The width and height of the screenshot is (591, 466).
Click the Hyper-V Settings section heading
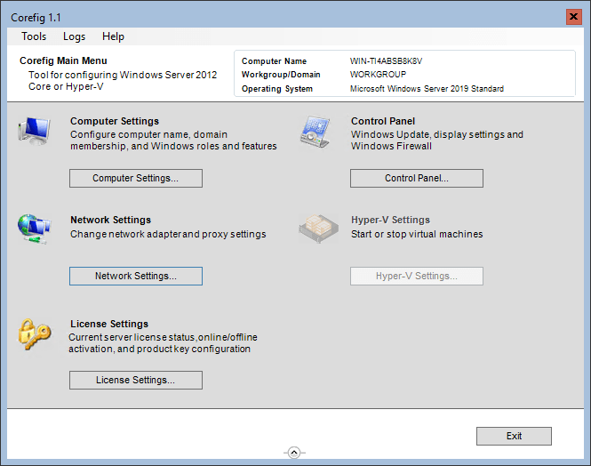pos(390,220)
